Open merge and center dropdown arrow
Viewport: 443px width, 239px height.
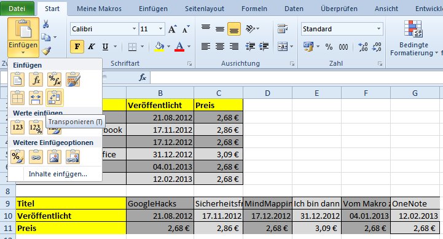click(x=292, y=47)
